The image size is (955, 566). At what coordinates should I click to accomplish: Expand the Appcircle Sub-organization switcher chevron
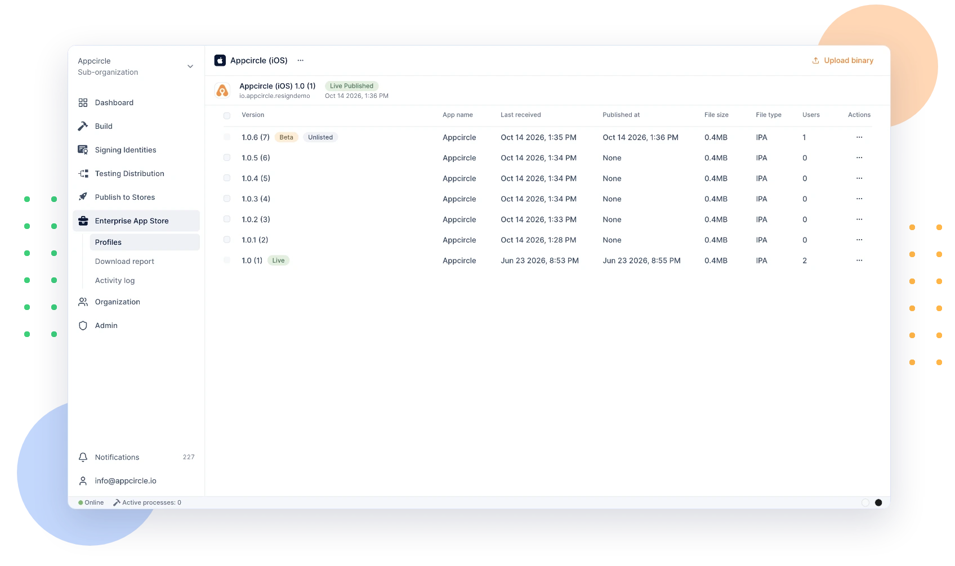point(190,66)
